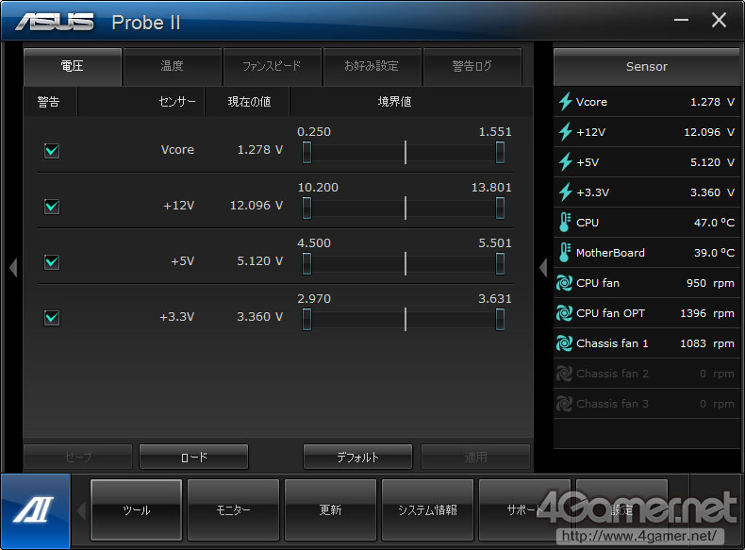This screenshot has height=550, width=745.
Task: Open the ファンスピード tab
Action: (x=273, y=66)
